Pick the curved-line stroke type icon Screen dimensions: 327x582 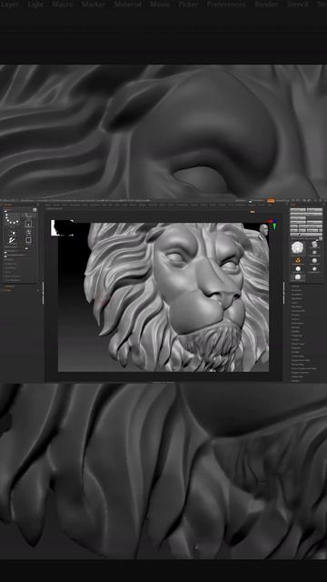28,216
